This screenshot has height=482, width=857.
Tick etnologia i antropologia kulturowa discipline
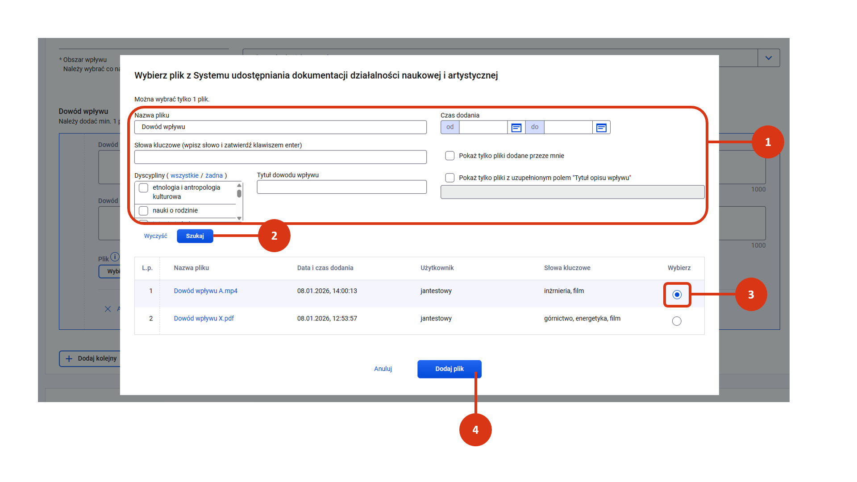tap(143, 188)
